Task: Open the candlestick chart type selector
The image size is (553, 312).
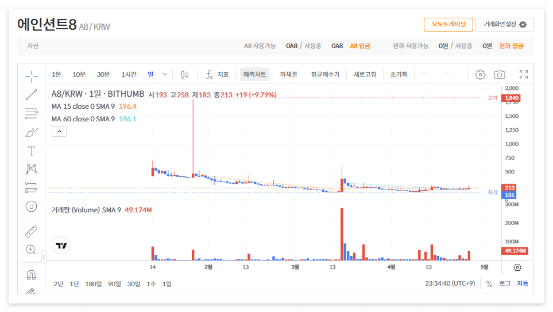Action: [x=185, y=74]
